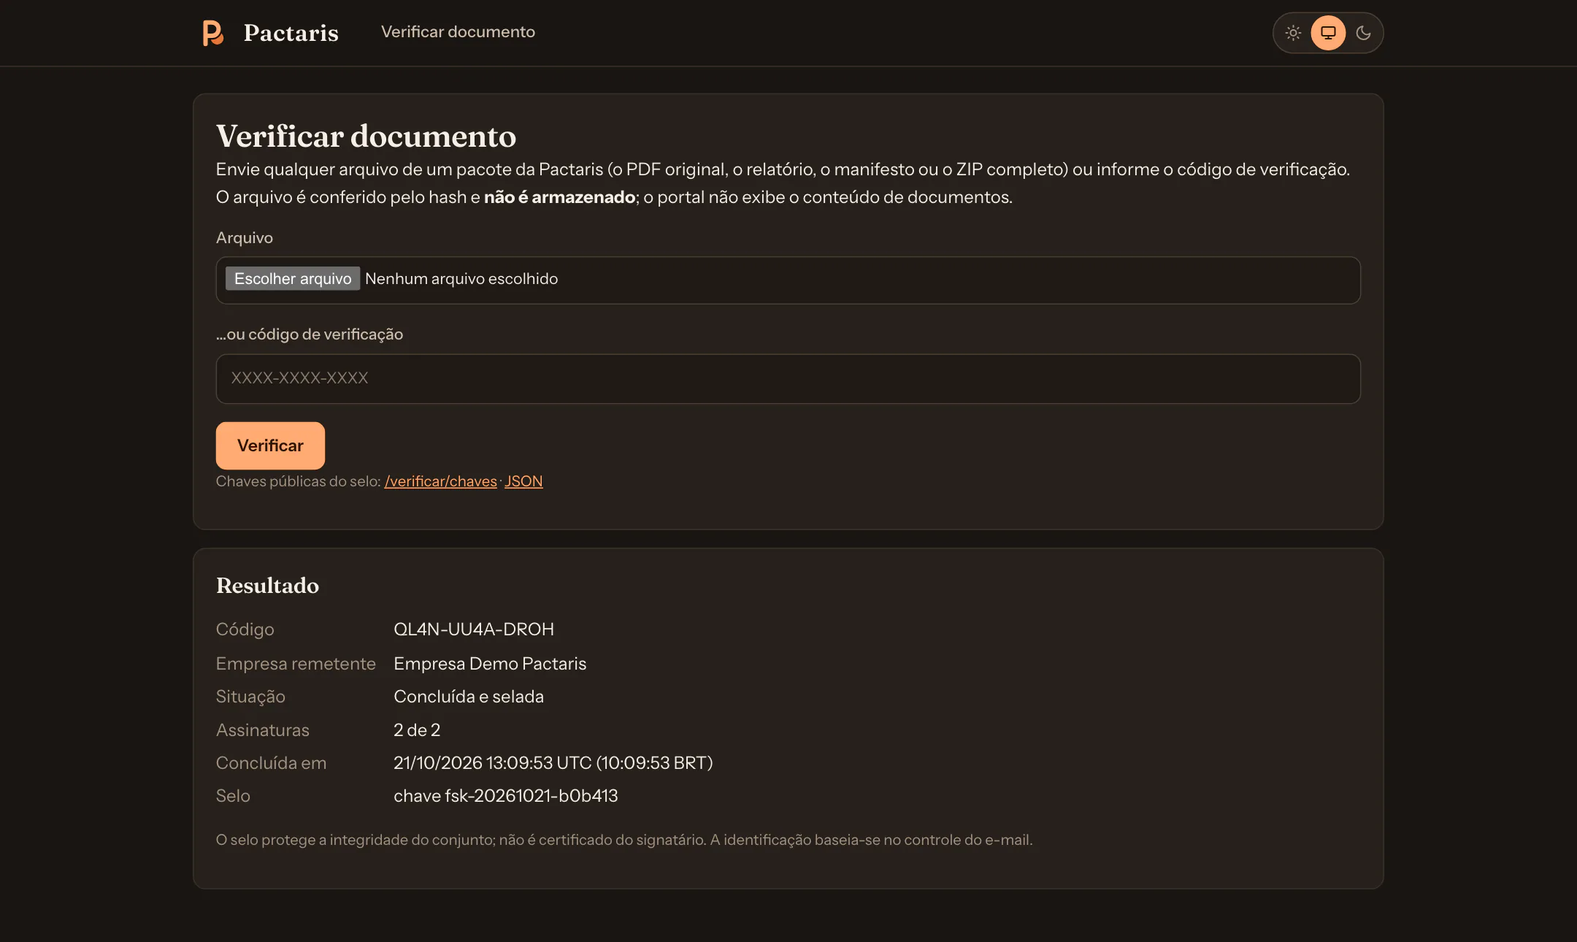Image resolution: width=1577 pixels, height=942 pixels.
Task: Click the Resultado heading
Action: [x=267, y=586]
